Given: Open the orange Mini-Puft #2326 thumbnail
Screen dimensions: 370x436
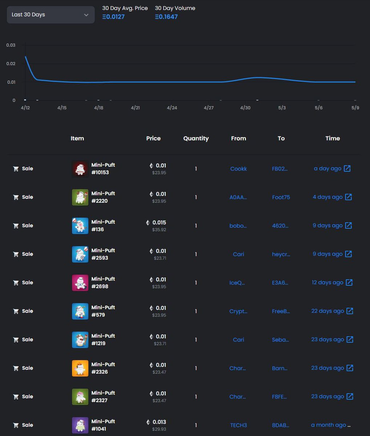Looking at the screenshot, I should 80,368.
